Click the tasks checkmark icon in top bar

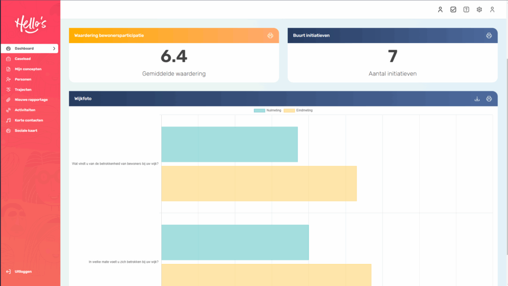pyautogui.click(x=453, y=9)
